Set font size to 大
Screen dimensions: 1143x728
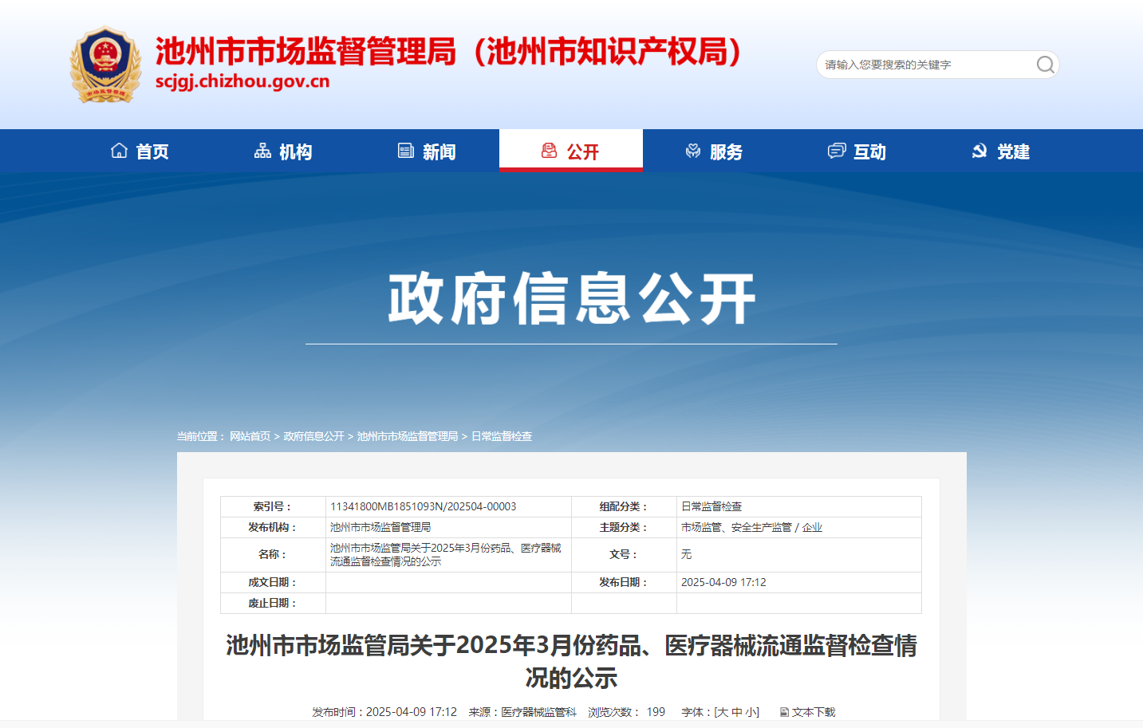[723, 712]
